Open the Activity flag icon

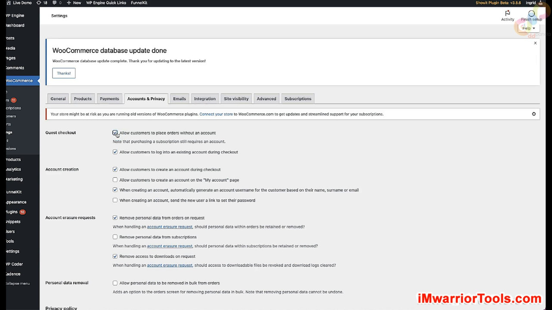click(x=508, y=13)
